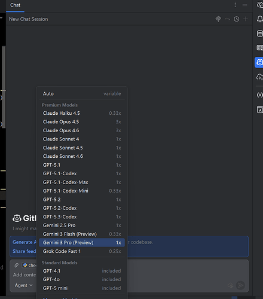Click the diamond icon next to New Chat Session
This screenshot has width=263, height=299.
(x=218, y=19)
